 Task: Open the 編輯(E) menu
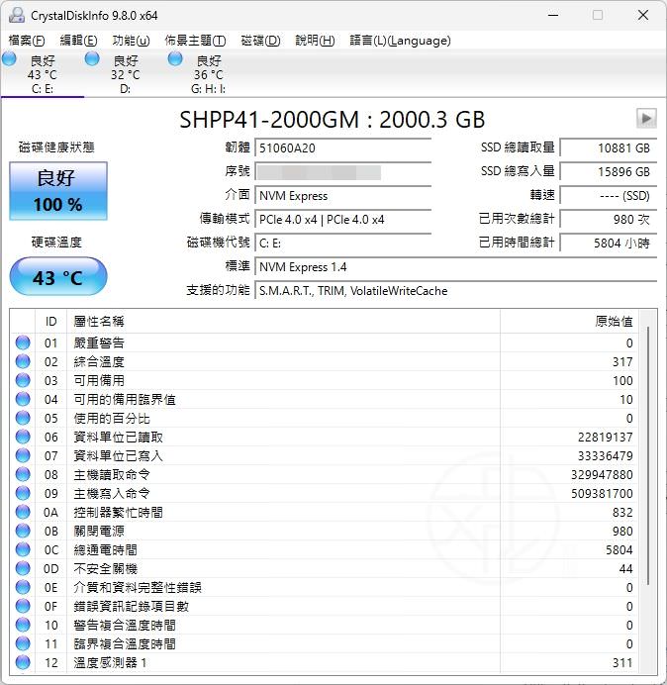click(78, 41)
